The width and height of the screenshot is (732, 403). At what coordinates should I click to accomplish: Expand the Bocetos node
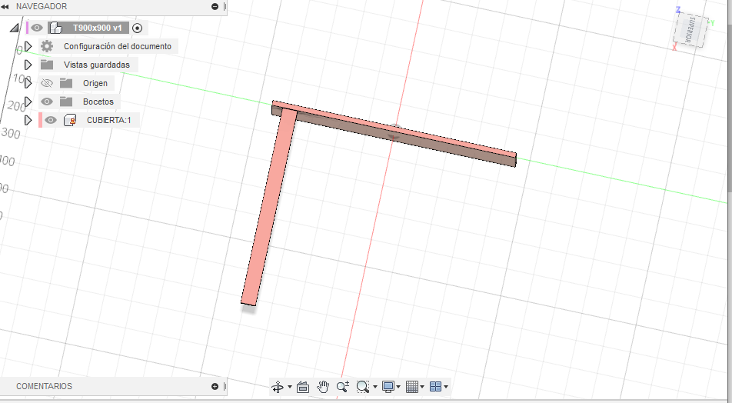[28, 102]
